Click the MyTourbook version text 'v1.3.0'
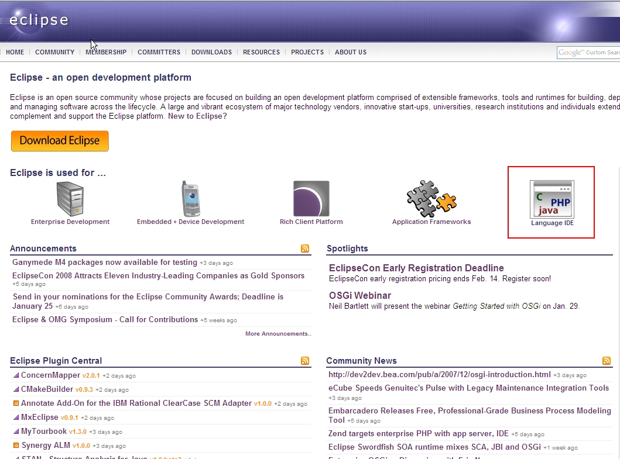This screenshot has width=620, height=459. pyautogui.click(x=77, y=432)
